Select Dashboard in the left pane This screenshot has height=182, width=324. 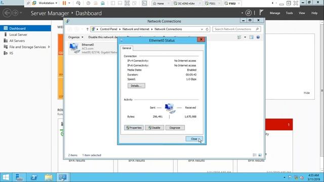click(25, 28)
